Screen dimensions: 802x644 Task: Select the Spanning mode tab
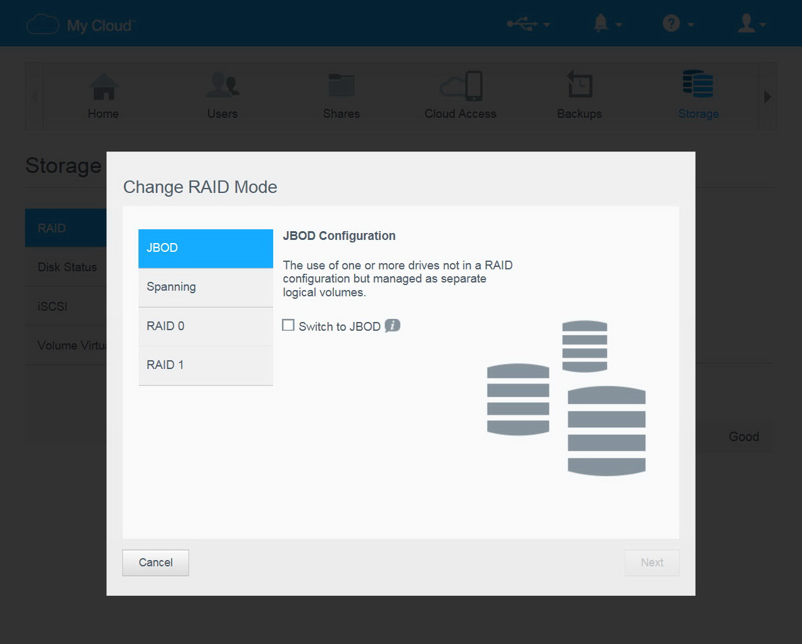point(206,288)
